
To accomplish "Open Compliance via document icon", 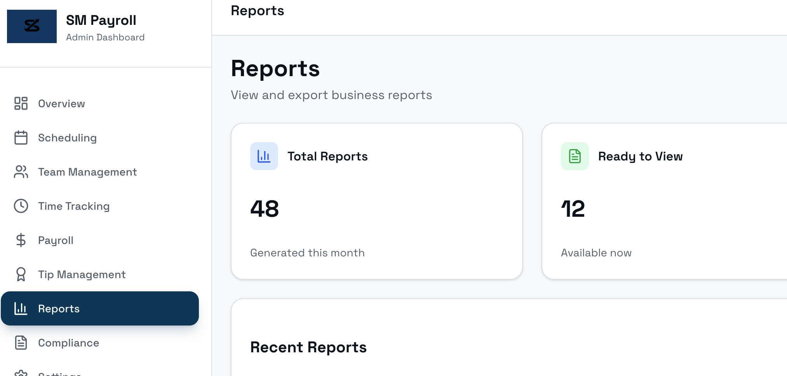I will [21, 343].
